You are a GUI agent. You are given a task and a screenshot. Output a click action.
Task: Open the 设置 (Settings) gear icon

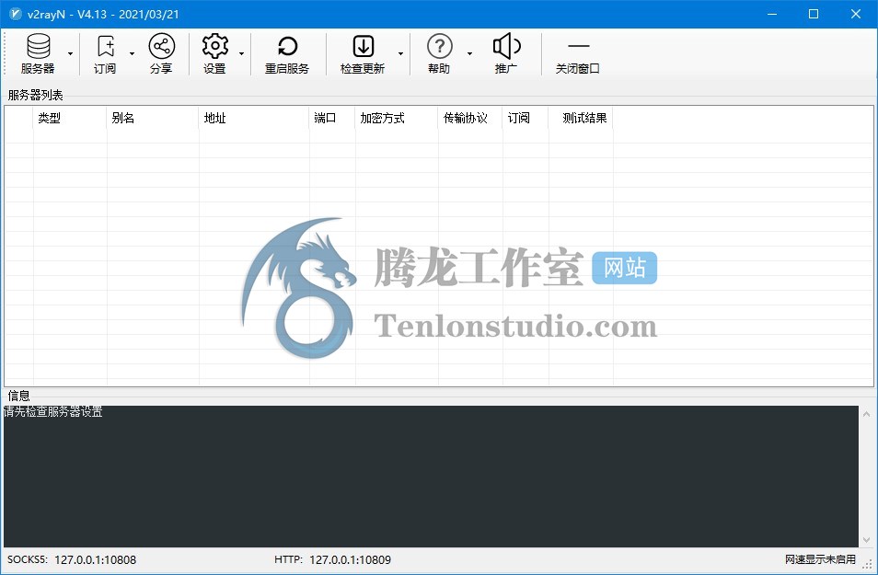[215, 53]
